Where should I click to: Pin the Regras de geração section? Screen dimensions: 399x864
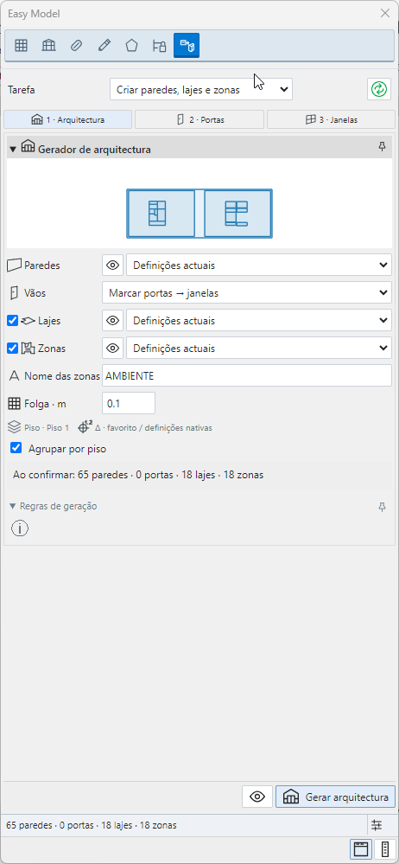(x=382, y=507)
